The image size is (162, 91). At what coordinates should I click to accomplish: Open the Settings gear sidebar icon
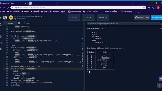[1, 49]
